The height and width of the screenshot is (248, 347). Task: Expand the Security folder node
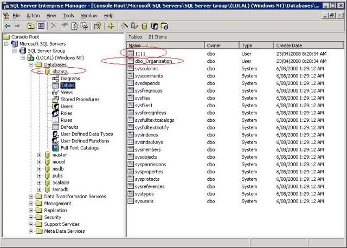31,217
